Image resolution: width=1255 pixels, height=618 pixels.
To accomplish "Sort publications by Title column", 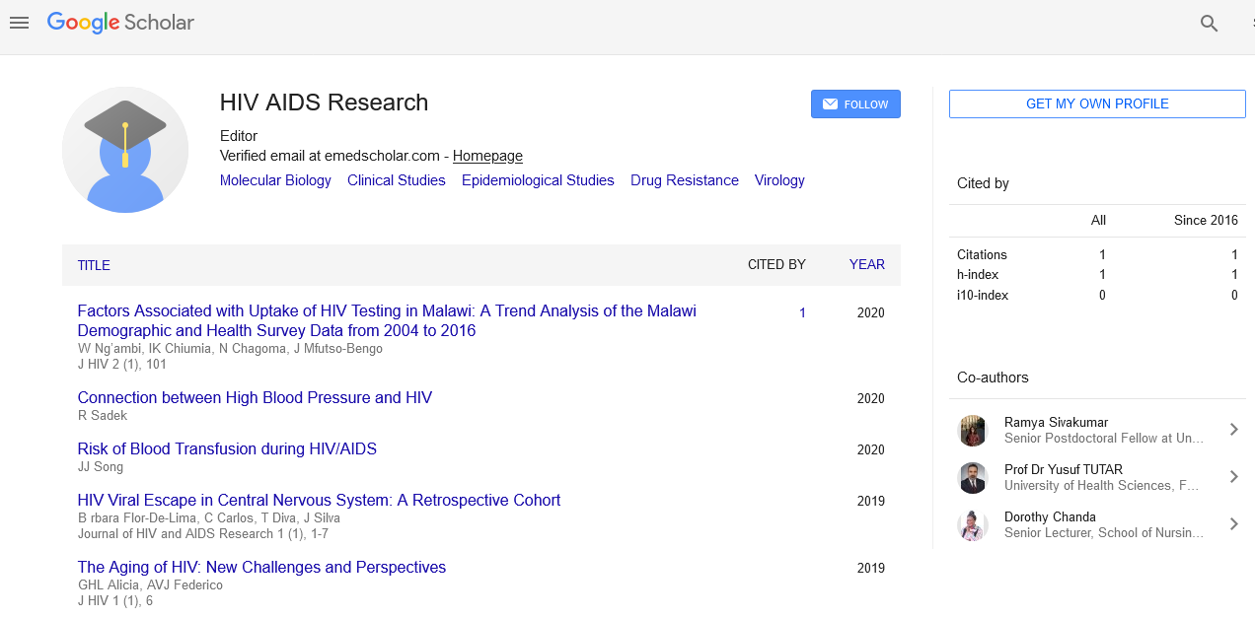I will coord(94,265).
